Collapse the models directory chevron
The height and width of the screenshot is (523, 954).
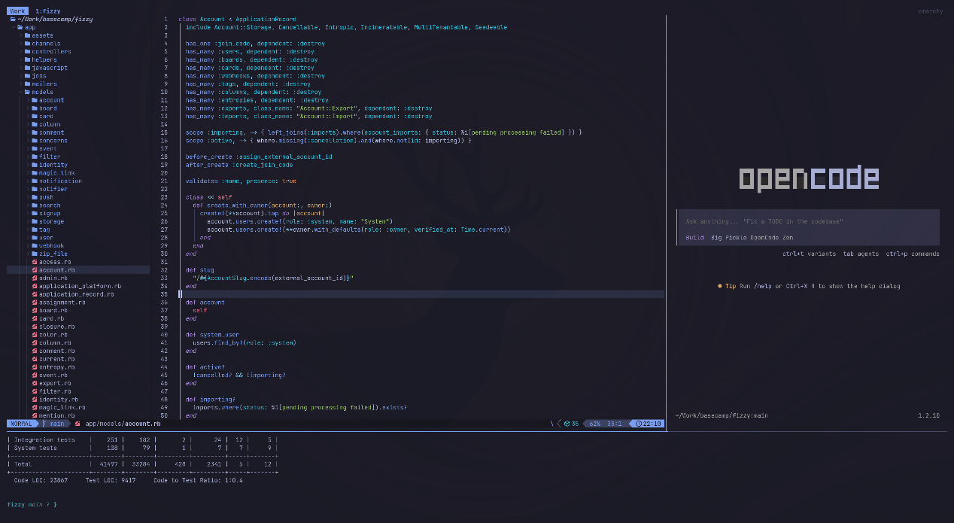click(x=20, y=92)
